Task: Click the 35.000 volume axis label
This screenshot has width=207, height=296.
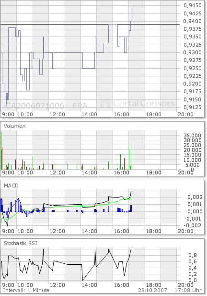Action: (193, 136)
